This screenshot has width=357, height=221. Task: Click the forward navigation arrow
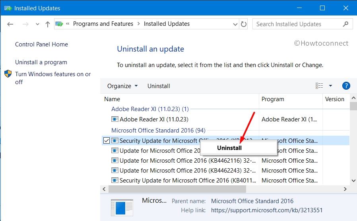click(x=25, y=24)
